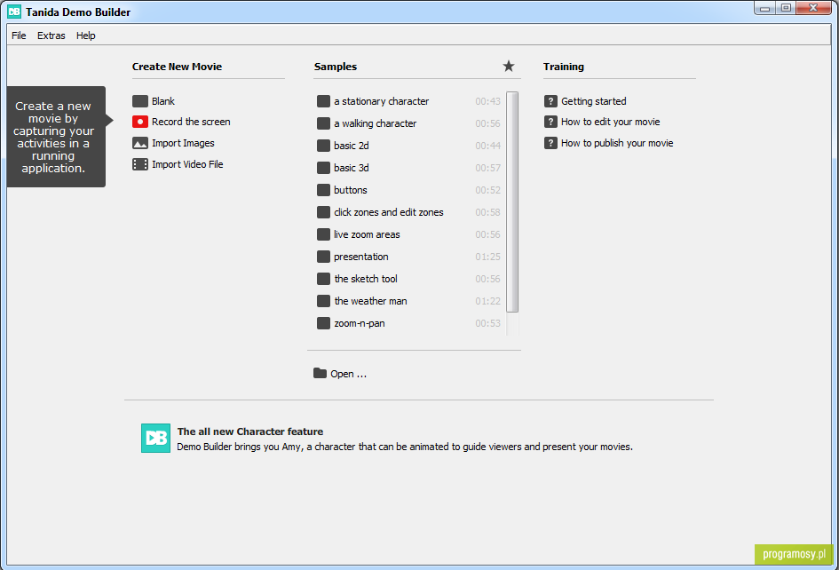Click the red Record the screen icon
The image size is (839, 570).
(x=140, y=122)
